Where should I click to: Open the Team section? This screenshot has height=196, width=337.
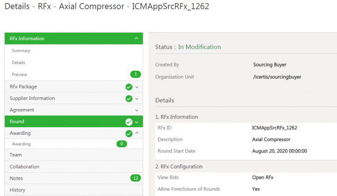15,155
